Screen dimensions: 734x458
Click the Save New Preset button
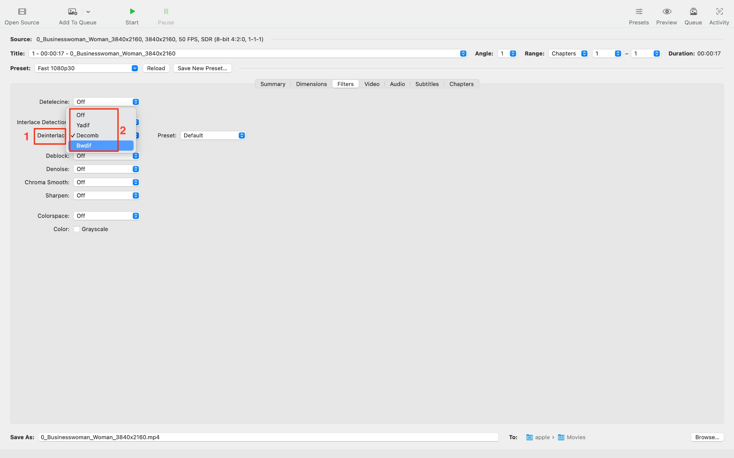point(202,68)
